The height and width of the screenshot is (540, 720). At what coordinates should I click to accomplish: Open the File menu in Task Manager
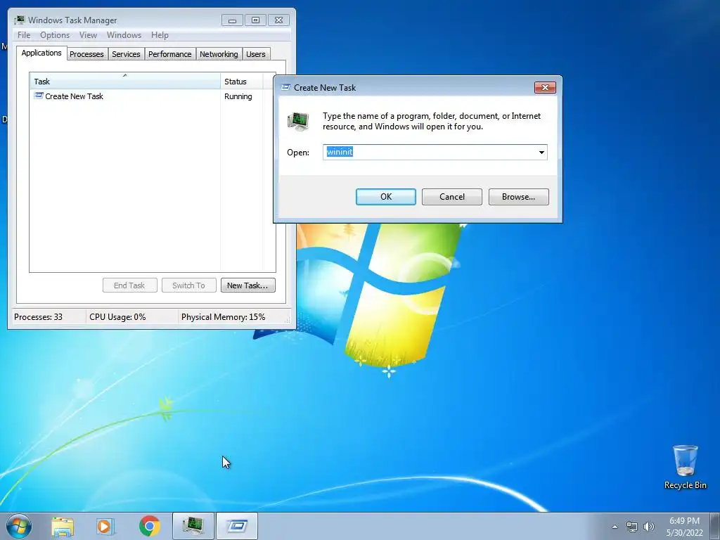click(24, 35)
